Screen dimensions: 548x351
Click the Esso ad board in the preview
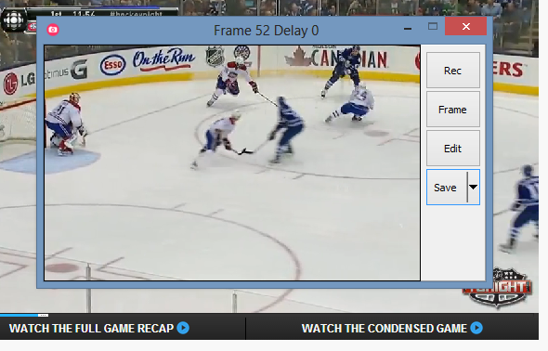coord(112,65)
